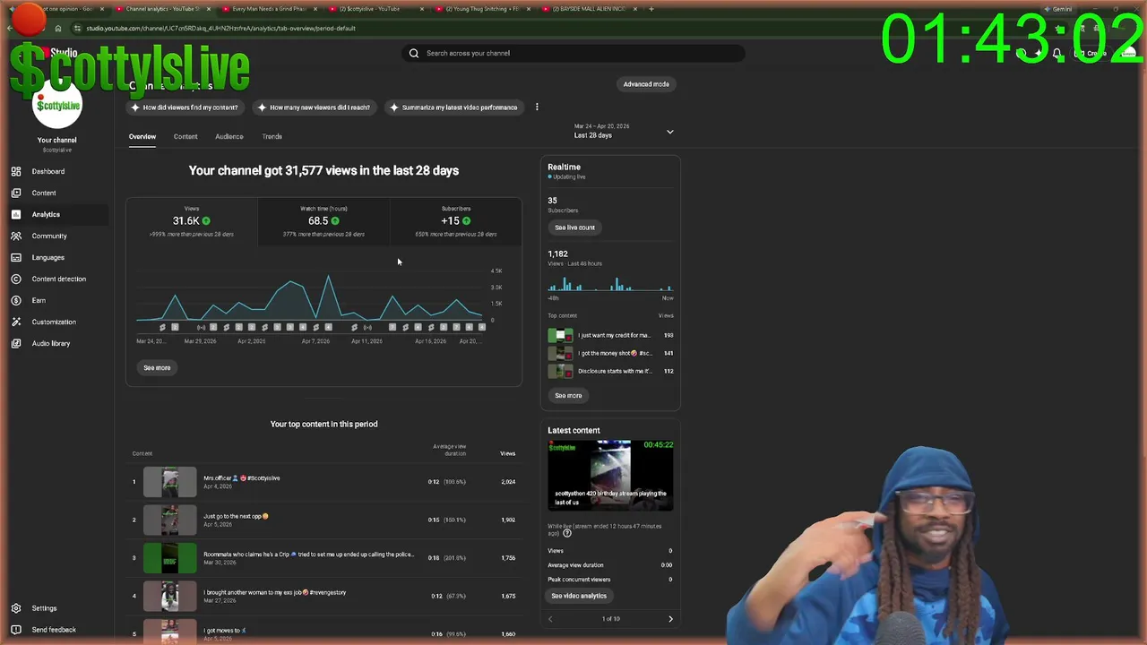Open Disclosure starts with me realtime item
Screen dimensions: 1147x645
pos(610,371)
